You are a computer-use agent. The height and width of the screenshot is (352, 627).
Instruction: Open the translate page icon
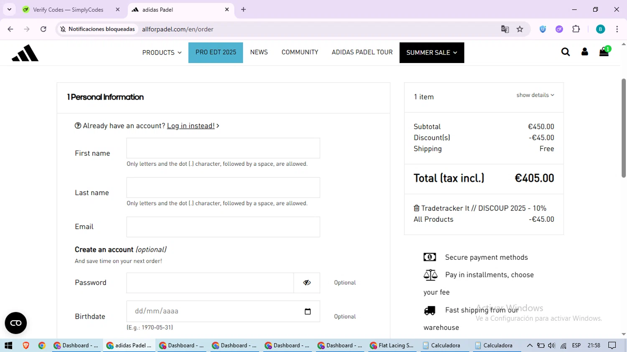click(505, 29)
